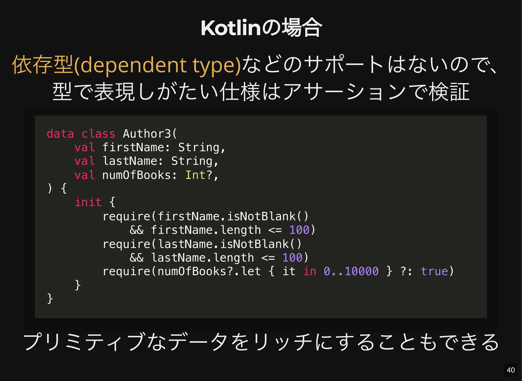Screen dimensions: 522x381
Task: Click the "true" literal in the code
Action: (434, 271)
